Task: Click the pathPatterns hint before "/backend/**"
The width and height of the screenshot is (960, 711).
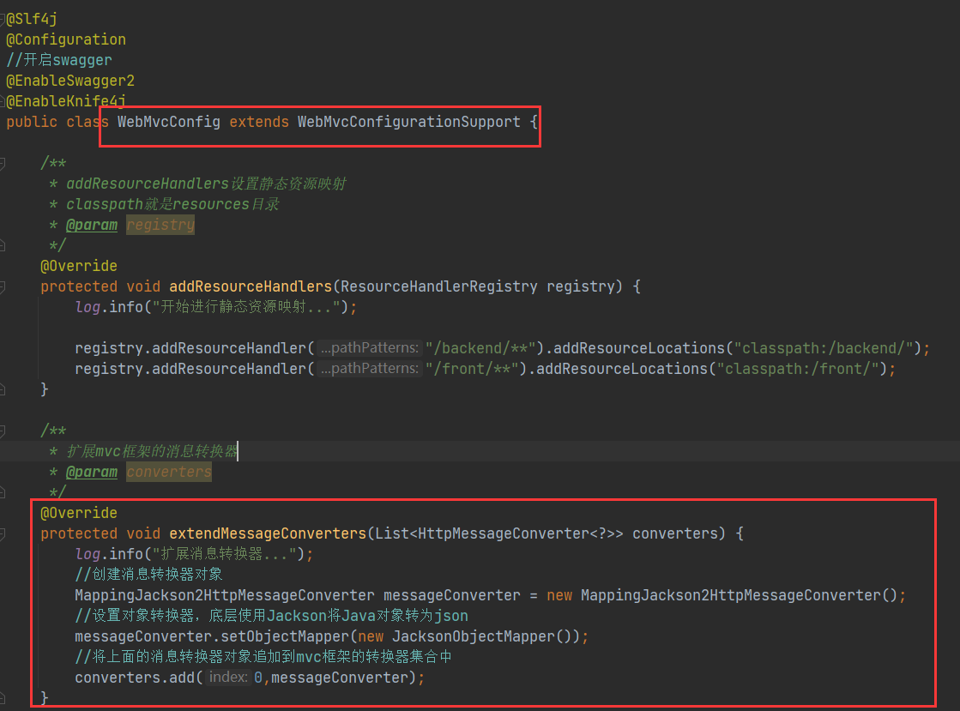Action: coord(369,348)
